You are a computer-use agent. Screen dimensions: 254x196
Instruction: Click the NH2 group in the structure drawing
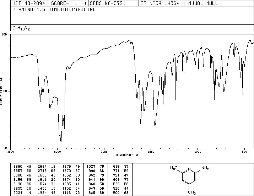coord(205,168)
